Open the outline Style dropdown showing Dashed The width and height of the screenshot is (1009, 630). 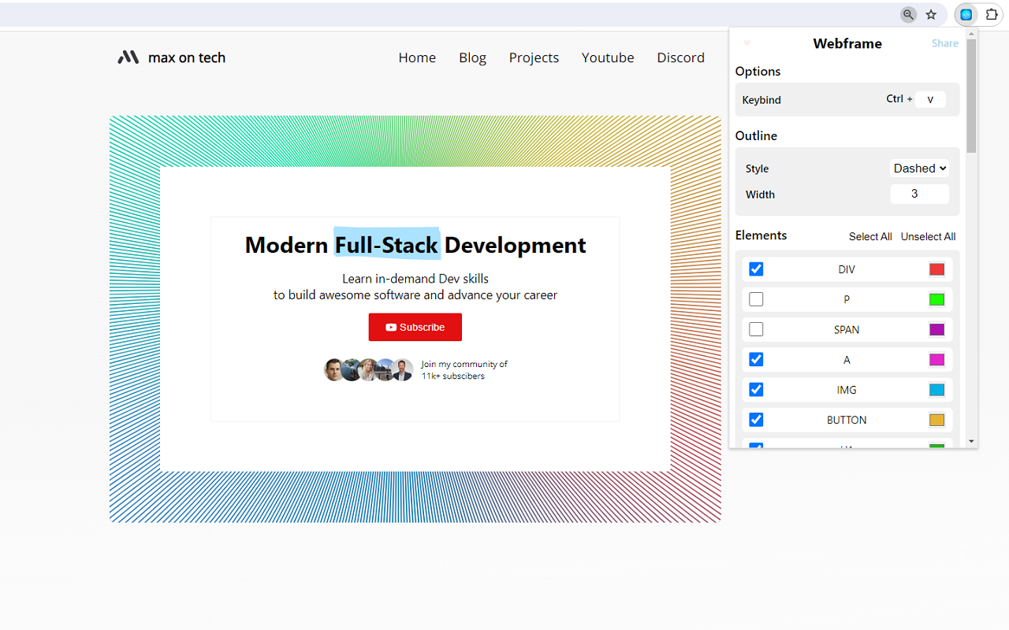coord(919,168)
